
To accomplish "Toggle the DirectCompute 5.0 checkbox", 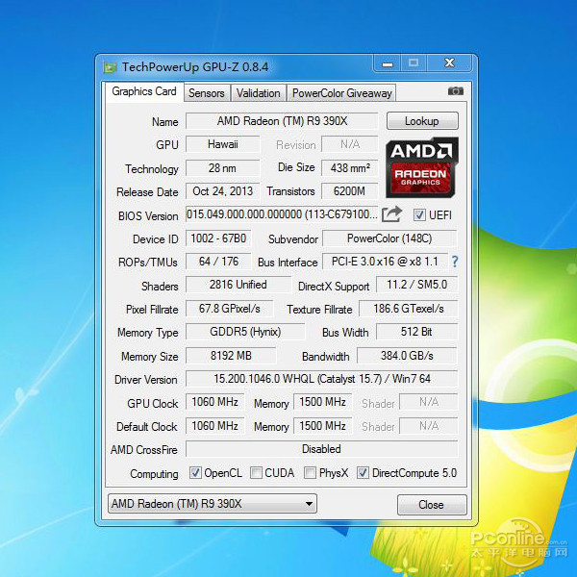I will pos(363,473).
